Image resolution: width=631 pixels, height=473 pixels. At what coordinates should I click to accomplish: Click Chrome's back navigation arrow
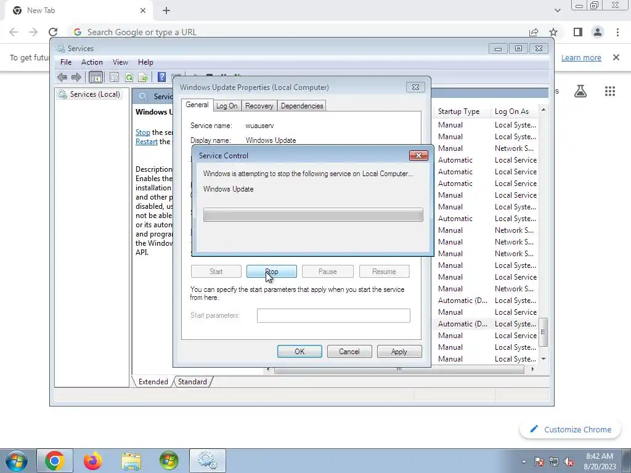14,32
